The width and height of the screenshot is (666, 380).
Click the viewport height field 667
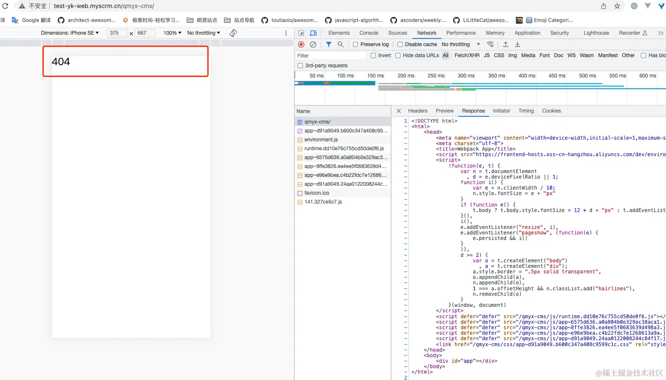click(x=145, y=33)
